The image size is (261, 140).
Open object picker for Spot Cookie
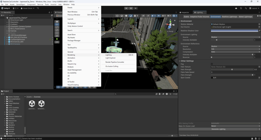pyautogui.click(x=259, y=78)
